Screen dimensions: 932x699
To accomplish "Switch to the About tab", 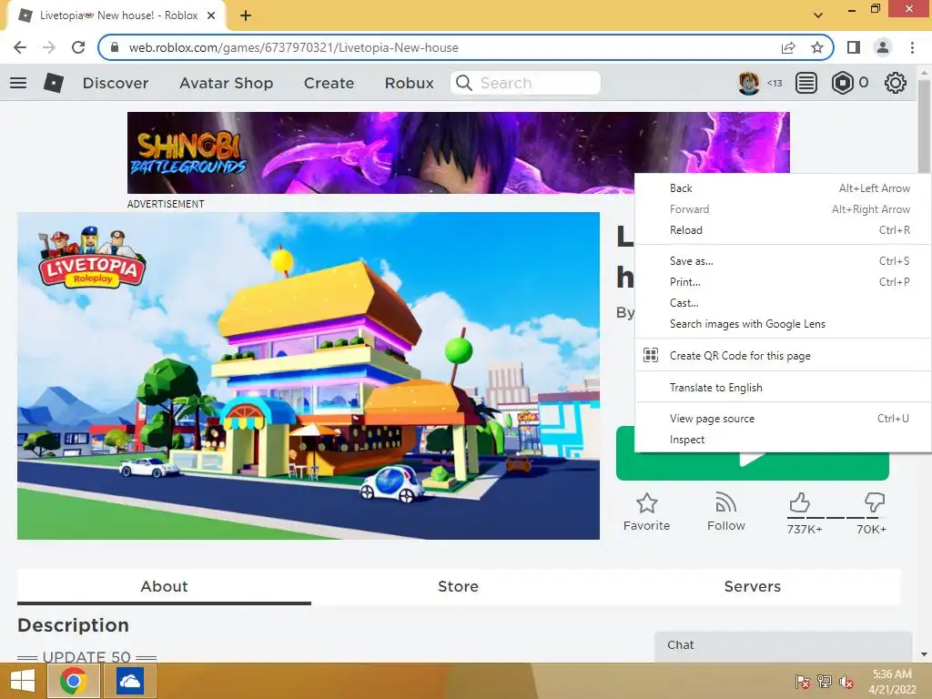I will point(164,587).
